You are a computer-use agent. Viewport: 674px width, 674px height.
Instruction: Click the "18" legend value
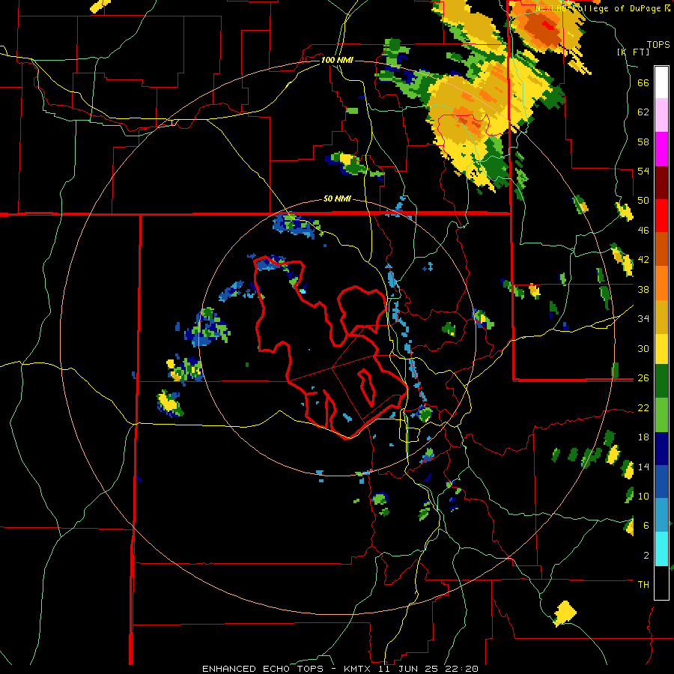pos(643,437)
